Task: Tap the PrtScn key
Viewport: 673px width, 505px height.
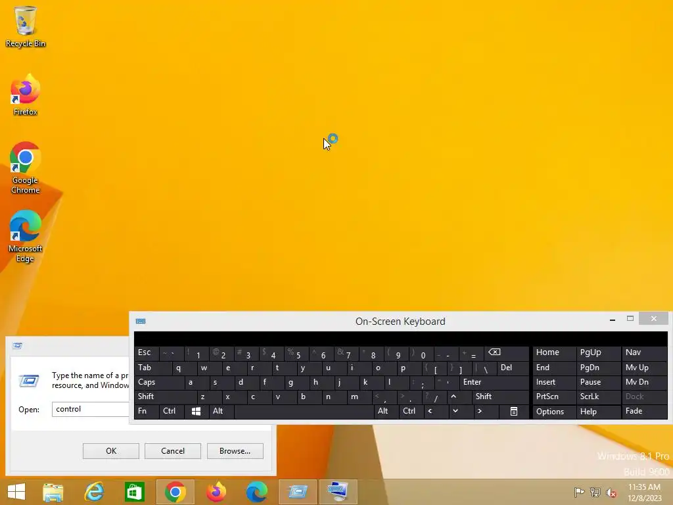Action: [x=554, y=397]
